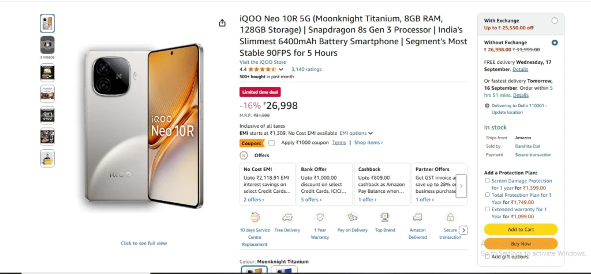The image size is (591, 274).
Task: Click the 1 Year Warranty shield icon
Action: tap(320, 218)
